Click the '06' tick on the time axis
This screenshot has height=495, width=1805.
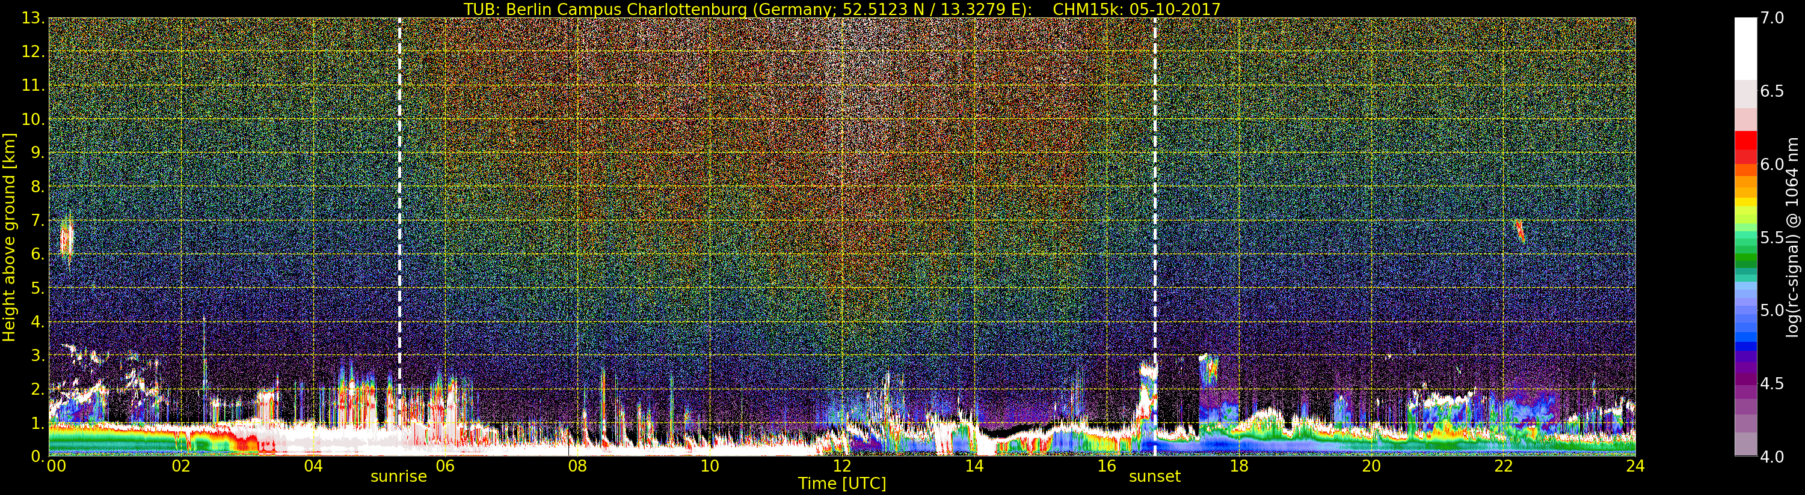click(x=446, y=466)
